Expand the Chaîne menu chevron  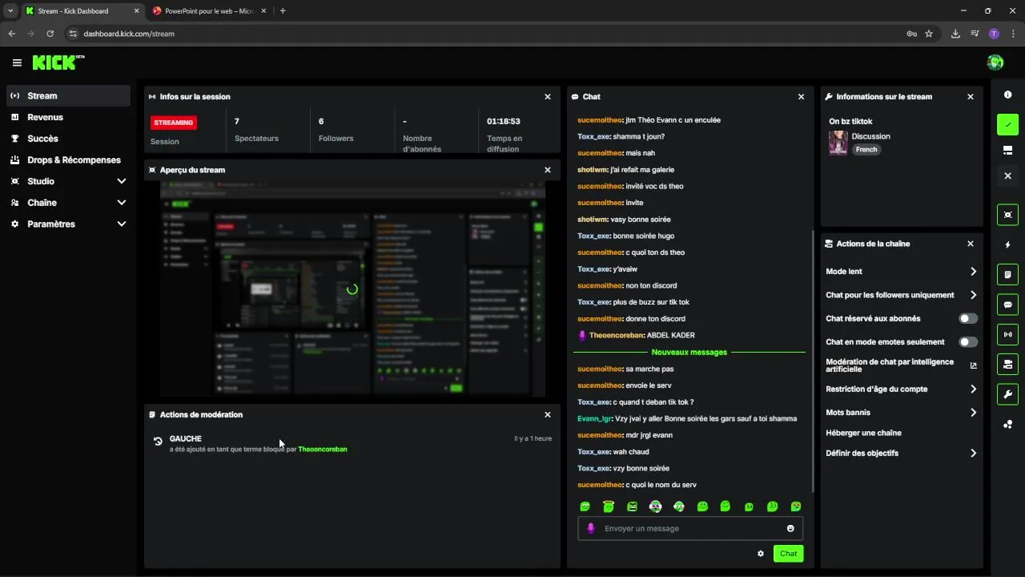click(122, 203)
